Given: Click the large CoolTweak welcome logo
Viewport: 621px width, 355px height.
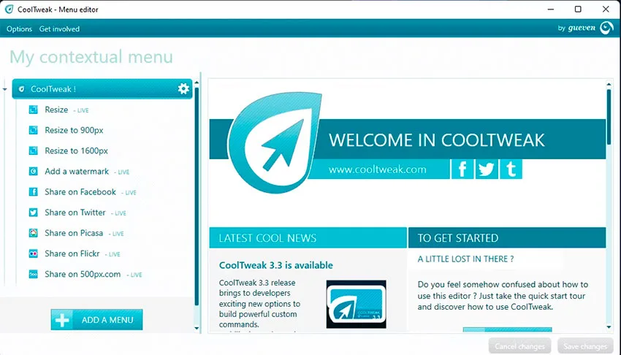Looking at the screenshot, I should coord(275,142).
